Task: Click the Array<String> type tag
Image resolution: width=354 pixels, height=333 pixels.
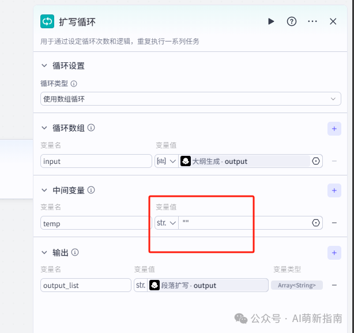Action: [x=297, y=285]
